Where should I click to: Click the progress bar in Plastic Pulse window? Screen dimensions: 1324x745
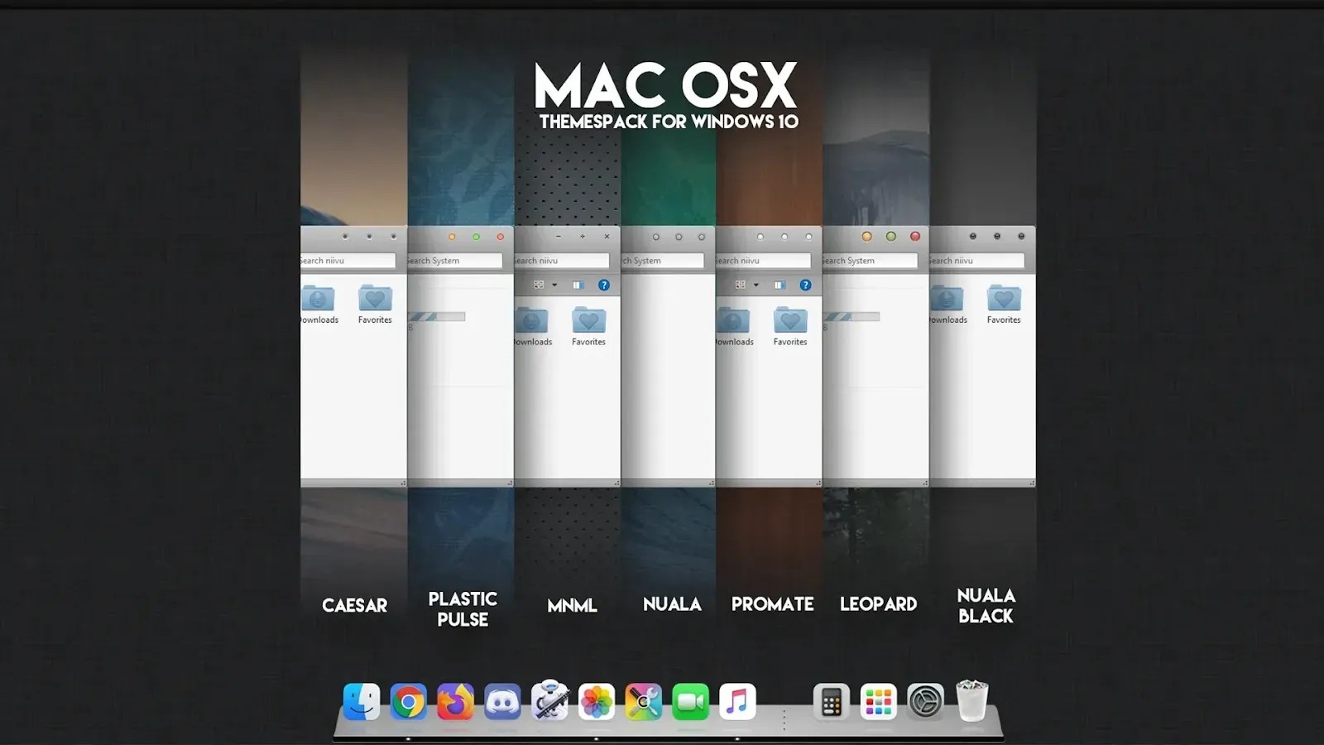pyautogui.click(x=437, y=316)
